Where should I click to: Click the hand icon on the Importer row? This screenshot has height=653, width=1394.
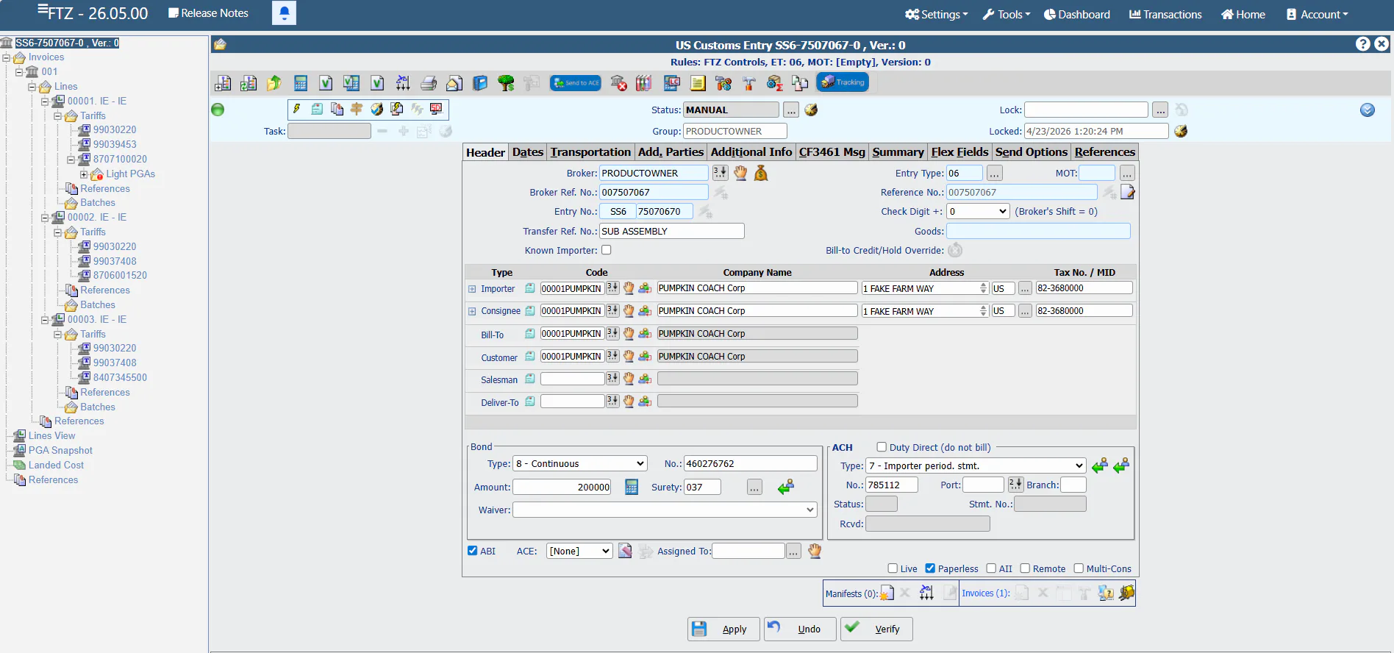629,288
